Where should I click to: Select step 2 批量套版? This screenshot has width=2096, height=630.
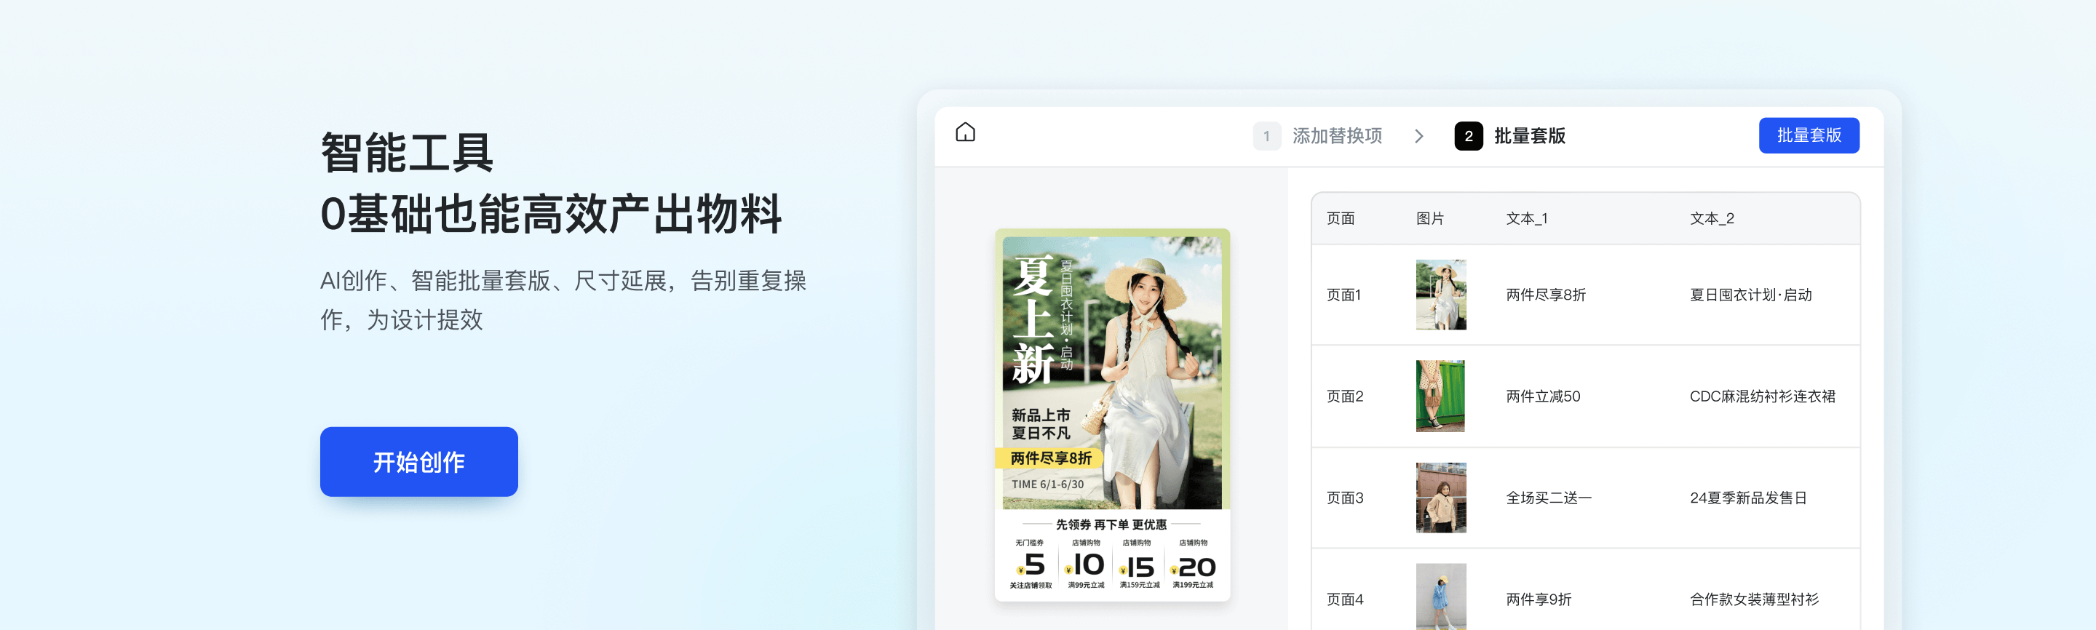coord(1510,136)
